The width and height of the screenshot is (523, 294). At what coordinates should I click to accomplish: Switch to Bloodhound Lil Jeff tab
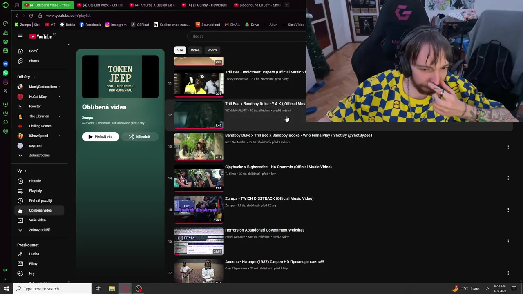257,5
